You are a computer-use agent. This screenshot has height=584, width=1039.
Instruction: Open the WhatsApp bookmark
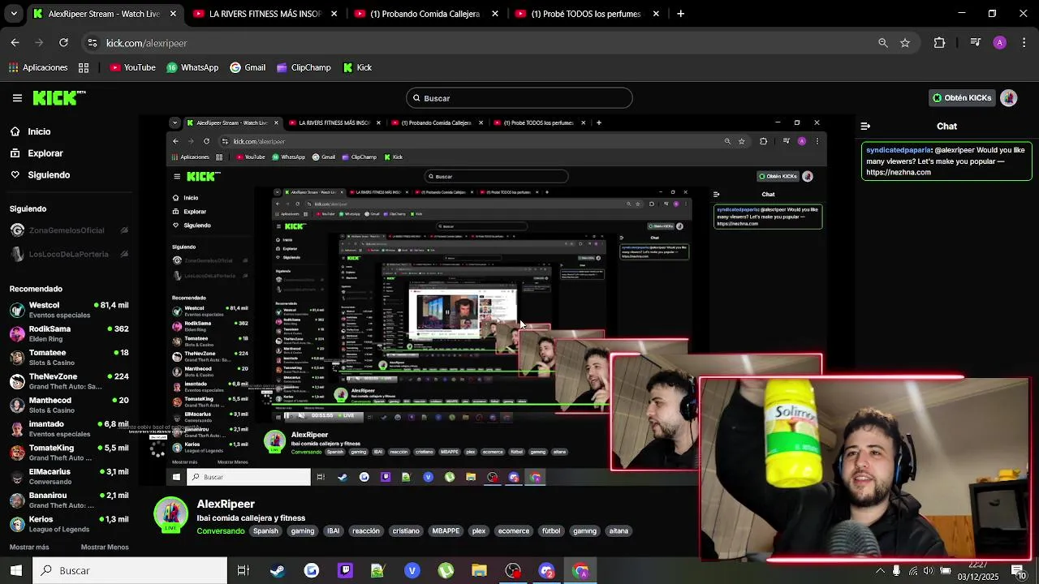coord(192,67)
